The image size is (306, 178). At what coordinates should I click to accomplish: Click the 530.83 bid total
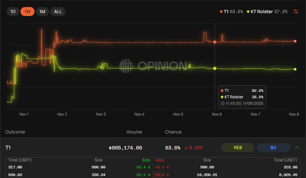(15, 175)
